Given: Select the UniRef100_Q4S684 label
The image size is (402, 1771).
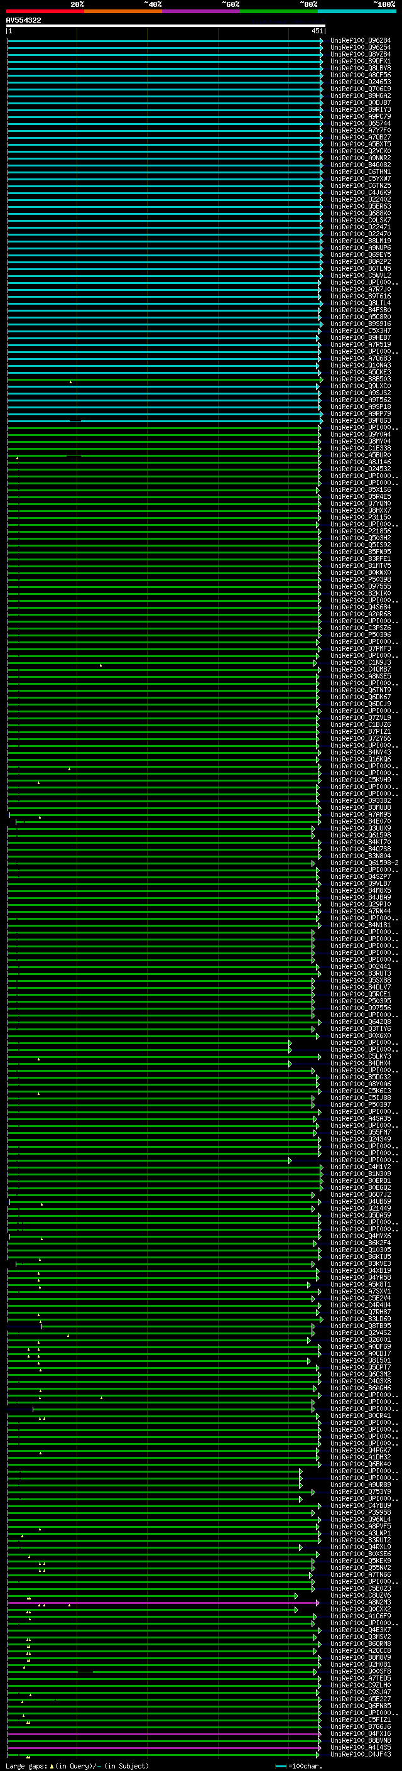Looking at the screenshot, I should click(x=360, y=607).
